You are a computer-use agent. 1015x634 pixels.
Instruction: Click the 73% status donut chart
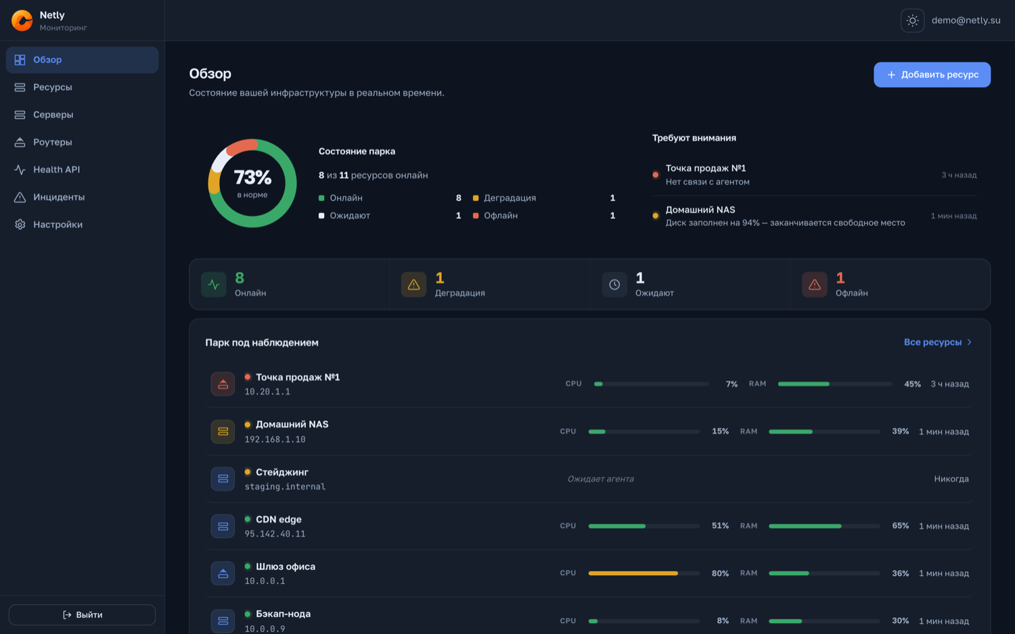click(x=252, y=183)
